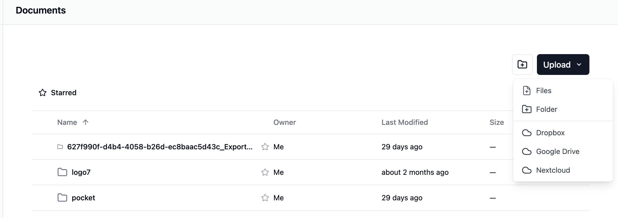Select the Files icon in the Upload menu
Screen dimensions: 618x218
click(527, 91)
